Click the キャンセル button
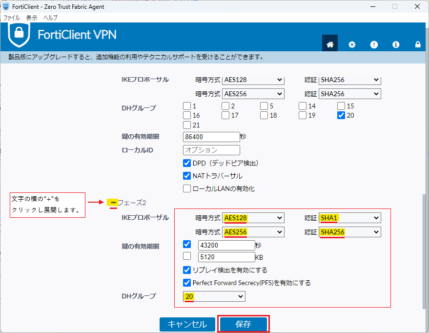429x333 pixels. [x=187, y=324]
